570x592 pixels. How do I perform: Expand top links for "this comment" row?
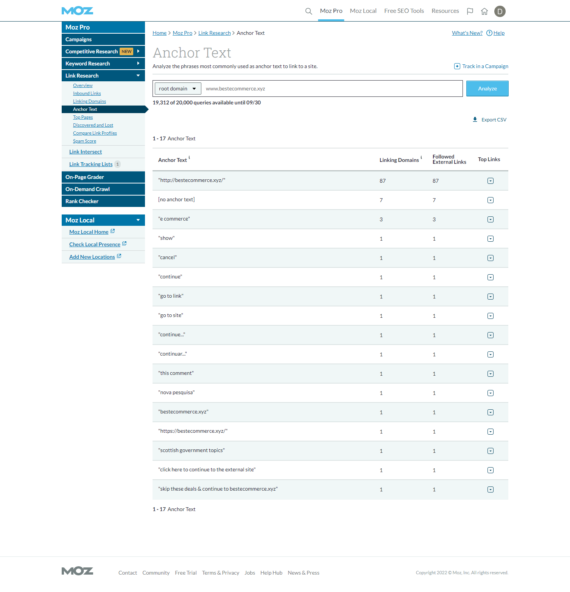(491, 374)
